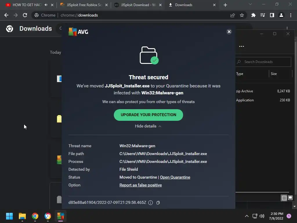Open Chrome tab search dropdown arrow

(250, 4)
